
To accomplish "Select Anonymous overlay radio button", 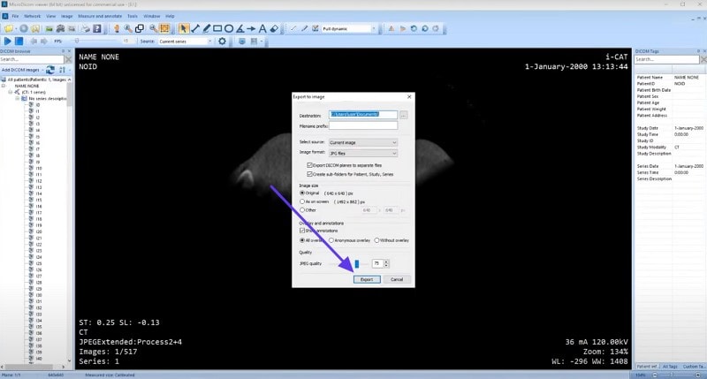I will click(x=331, y=240).
